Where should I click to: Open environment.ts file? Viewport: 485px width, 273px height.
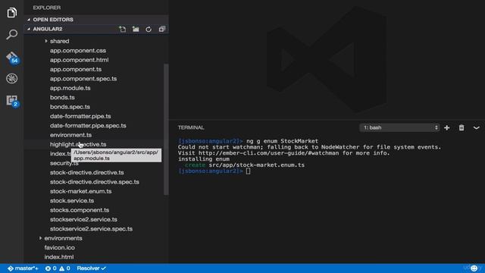click(x=70, y=135)
